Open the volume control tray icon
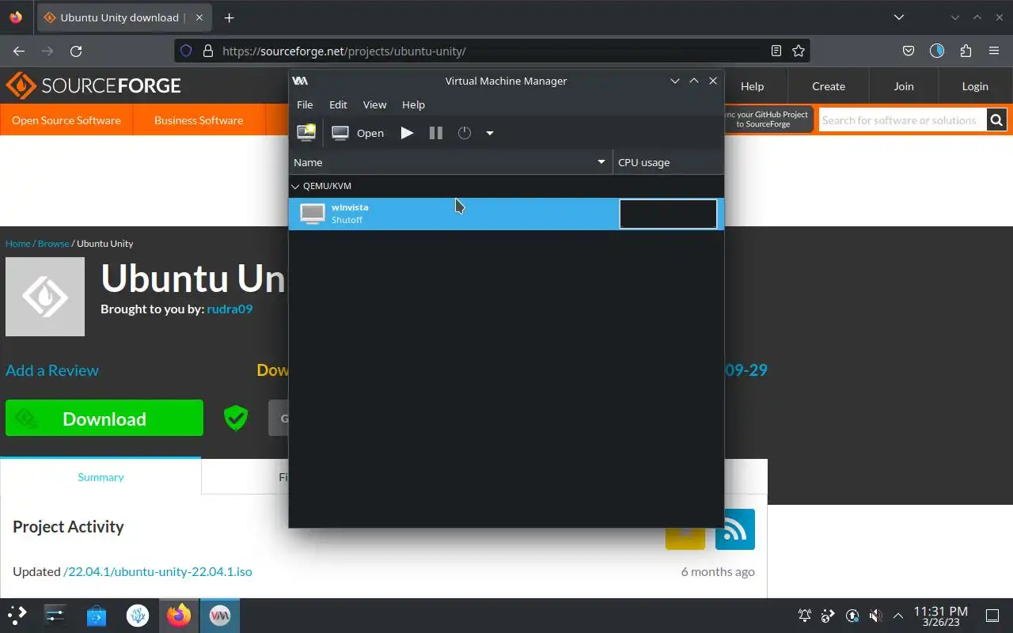Image resolution: width=1013 pixels, height=633 pixels. 875,616
